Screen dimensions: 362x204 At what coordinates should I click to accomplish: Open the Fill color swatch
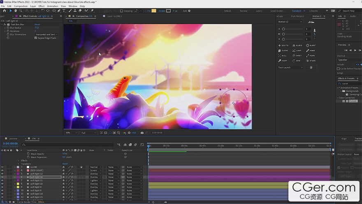[154, 11]
